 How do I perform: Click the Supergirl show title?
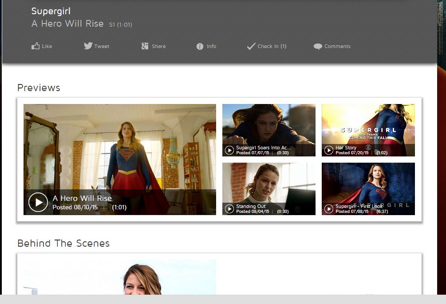point(51,11)
